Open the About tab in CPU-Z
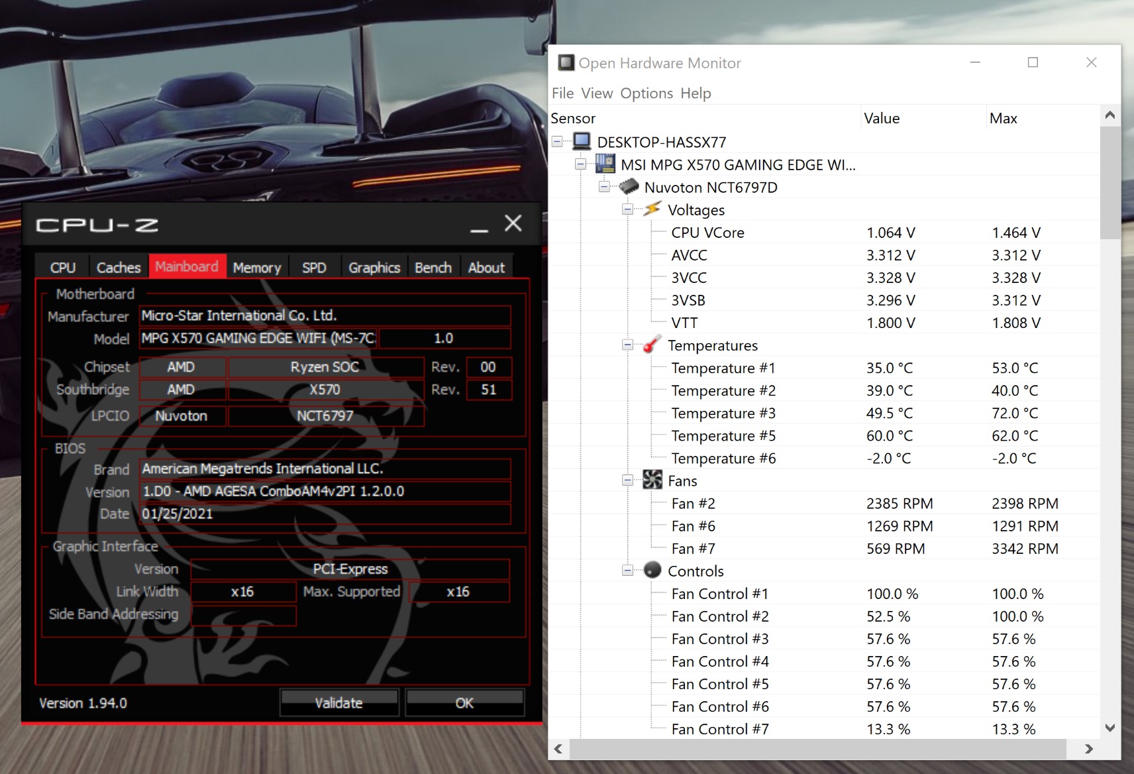 pos(486,267)
